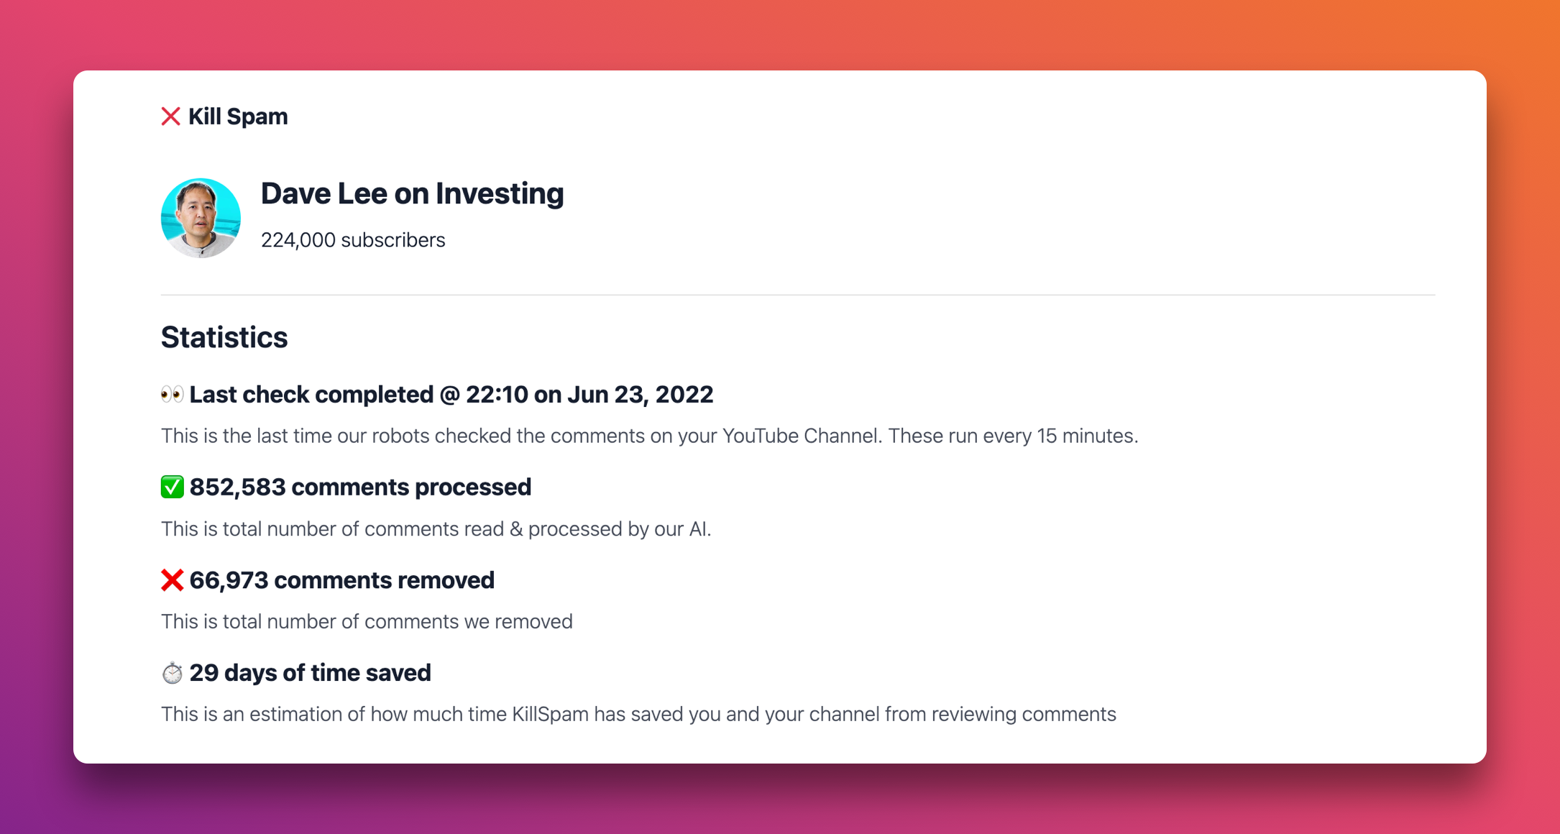Select the 66,973 comments removed heading
Screen dimensions: 1560x834
click(341, 579)
